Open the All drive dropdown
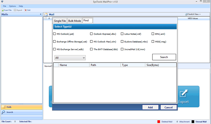This screenshot has height=124, width=211. [x=70, y=58]
